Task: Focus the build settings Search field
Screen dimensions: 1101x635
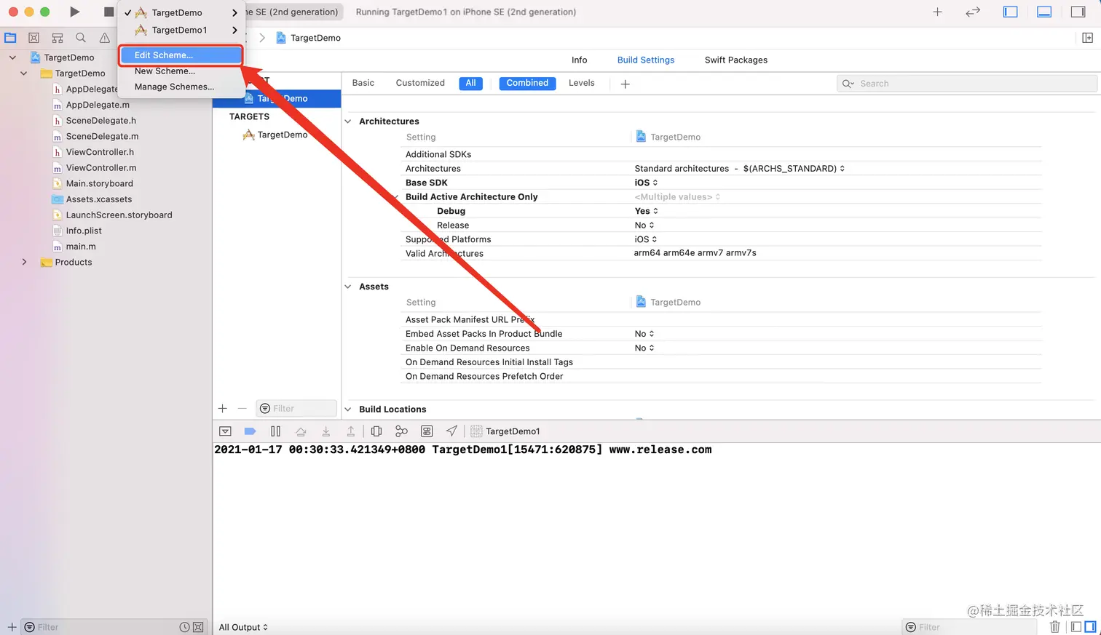Action: click(967, 84)
